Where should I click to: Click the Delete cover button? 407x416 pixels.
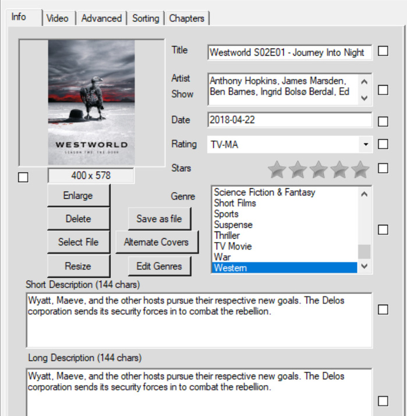tap(79, 219)
